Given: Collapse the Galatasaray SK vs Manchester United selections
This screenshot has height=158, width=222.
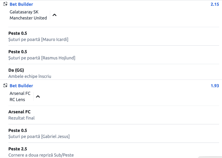Looking at the screenshot, I should 54,15.
